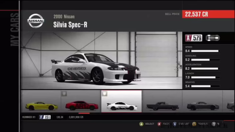The image size is (235, 132).
Task: Click the Handling 5.2 stat bar
Action: 205,60
